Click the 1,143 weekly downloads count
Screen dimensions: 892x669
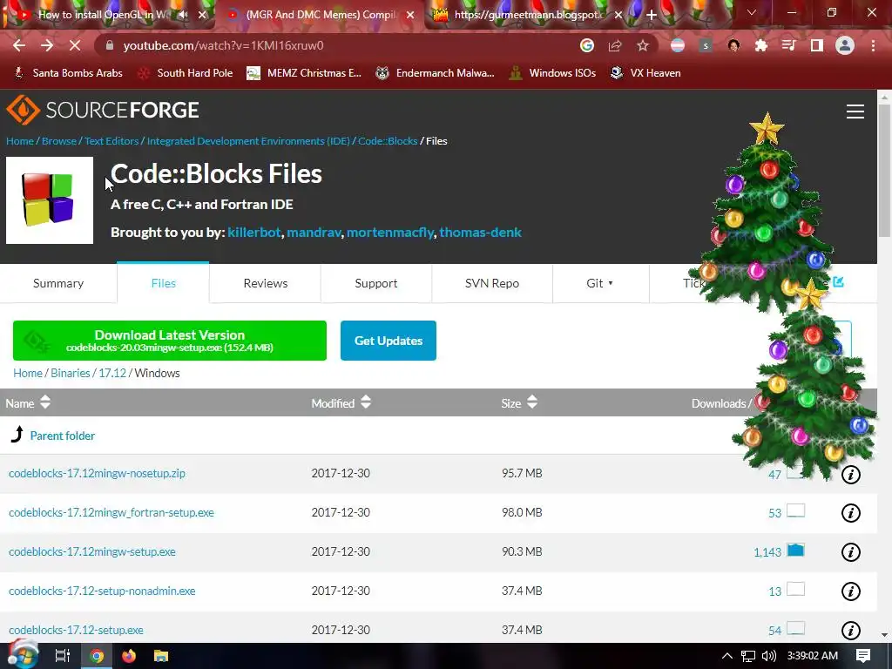[767, 552]
